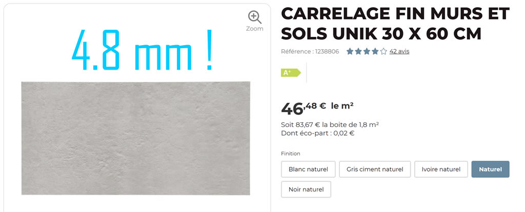Viewport: 525px width, 212px height.
Task: Click the third rating star
Action: (367, 51)
